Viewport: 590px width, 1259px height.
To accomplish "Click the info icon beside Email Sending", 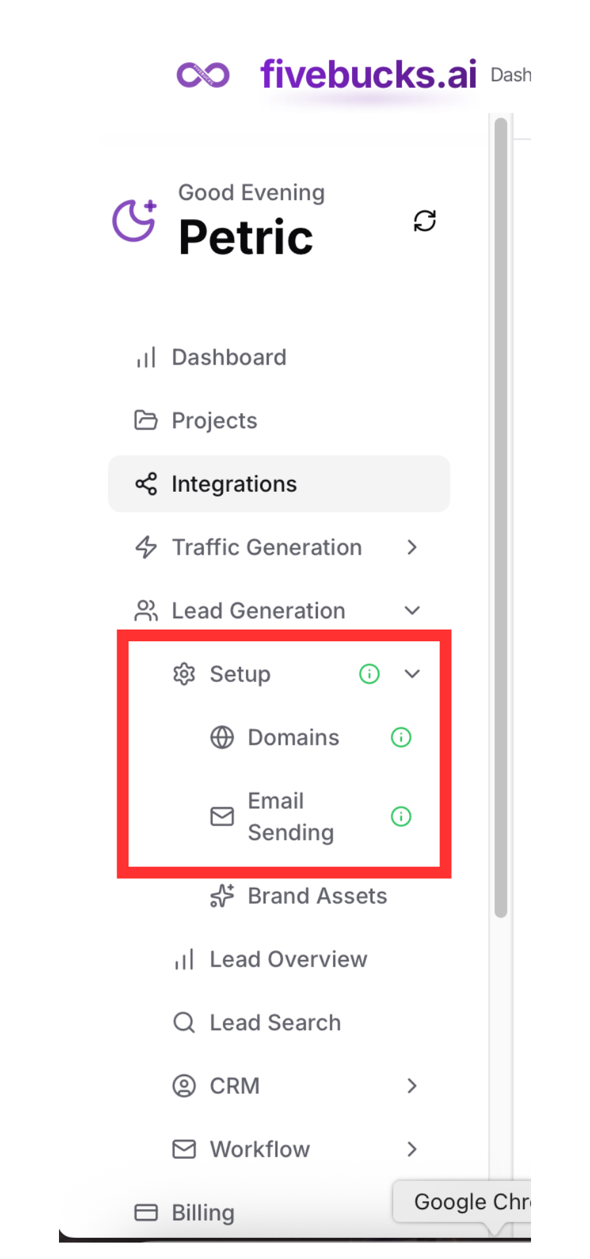I will pyautogui.click(x=401, y=816).
